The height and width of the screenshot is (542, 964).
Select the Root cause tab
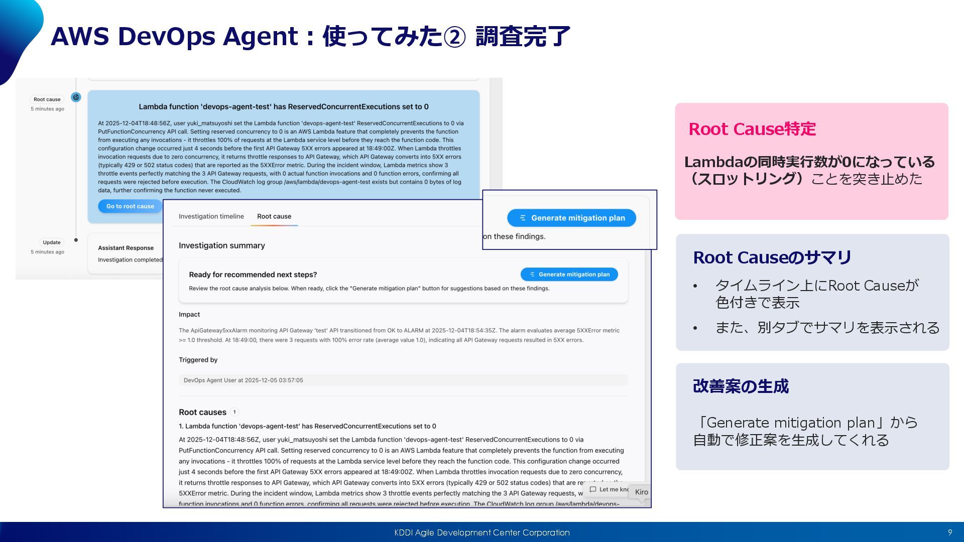[x=274, y=216]
